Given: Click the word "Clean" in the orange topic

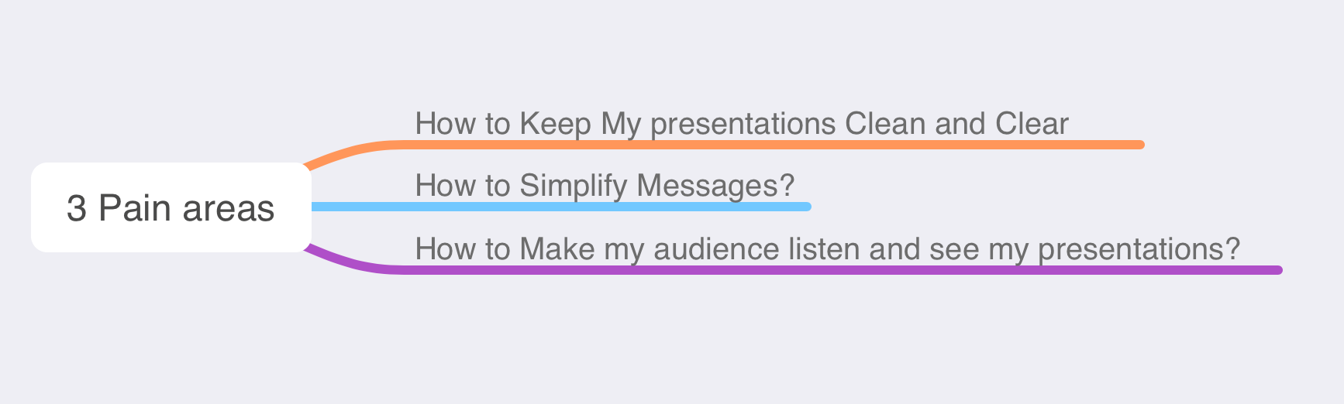Looking at the screenshot, I should tap(885, 124).
